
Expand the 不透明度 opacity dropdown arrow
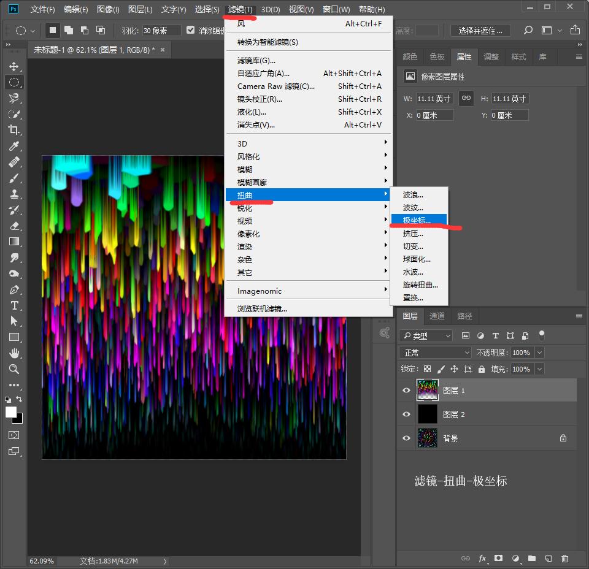[539, 353]
